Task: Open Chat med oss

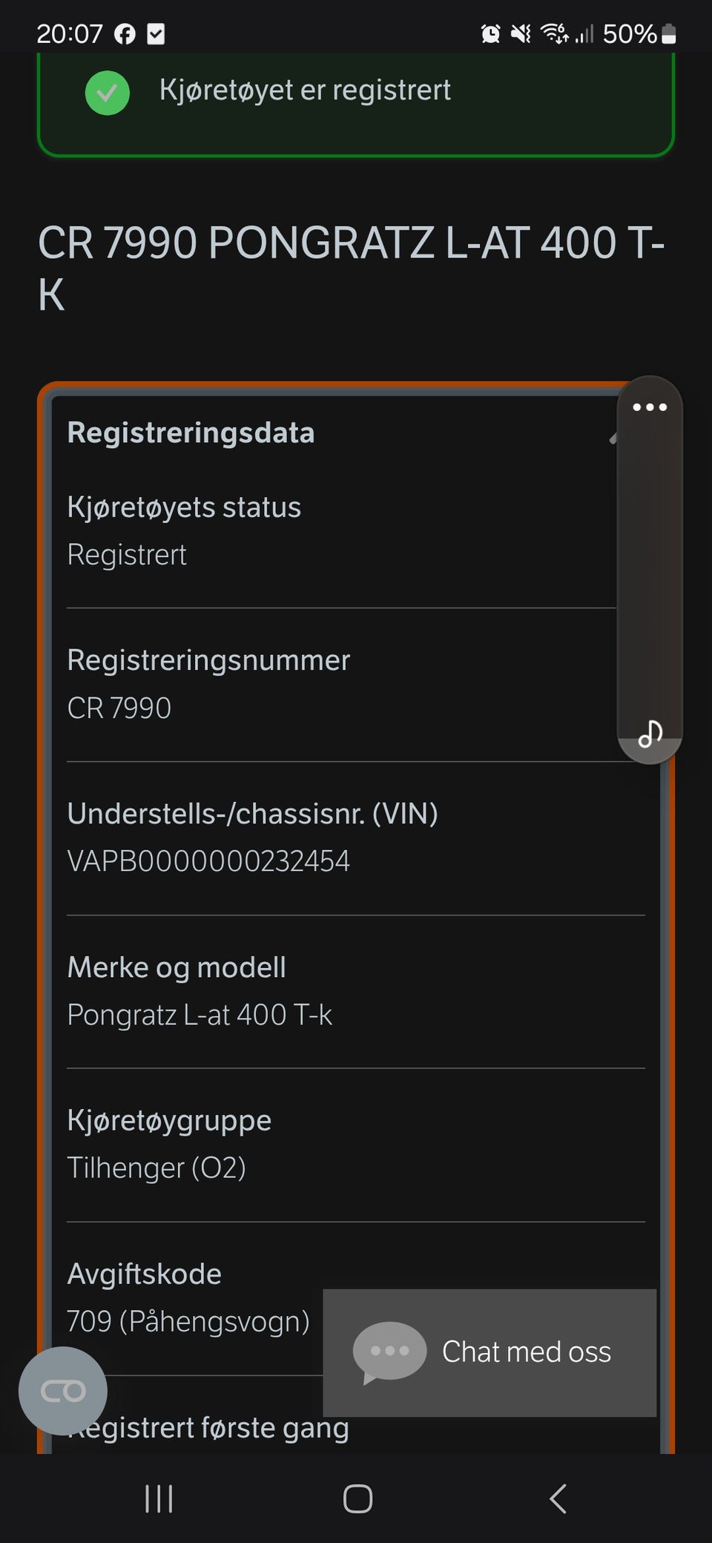Action: click(526, 1352)
